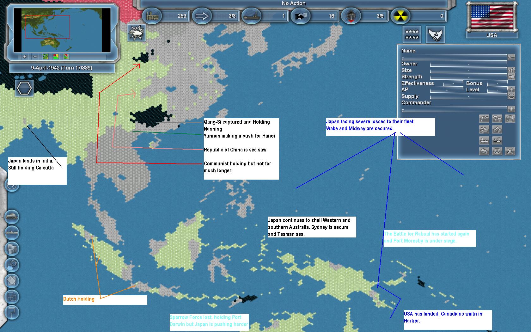This screenshot has height=332, width=531.
Task: Zoom out the minimap with minus button
Action: pyautogui.click(x=35, y=57)
